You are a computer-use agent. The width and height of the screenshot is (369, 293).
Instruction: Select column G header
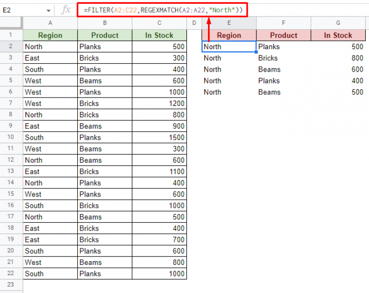338,23
